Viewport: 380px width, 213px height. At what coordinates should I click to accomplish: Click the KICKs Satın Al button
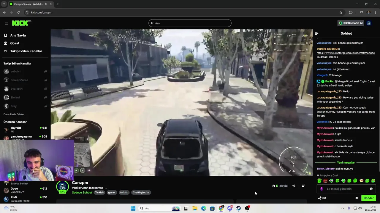coord(351,23)
